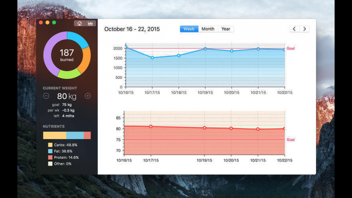Select the 10/20/15 point on calorie chart
The image size is (352, 198).
(232, 51)
